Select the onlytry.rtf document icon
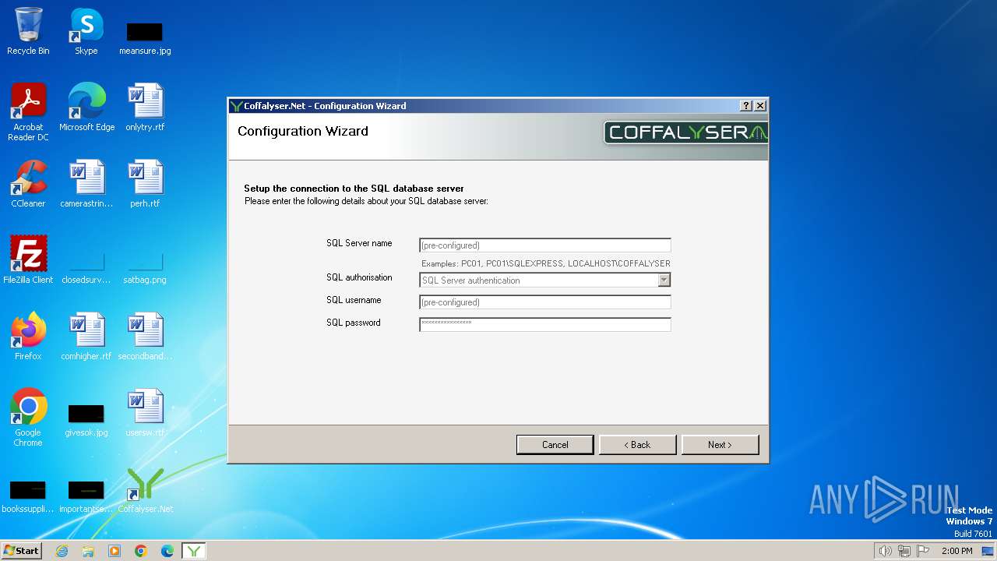The image size is (997, 561). pos(145,107)
